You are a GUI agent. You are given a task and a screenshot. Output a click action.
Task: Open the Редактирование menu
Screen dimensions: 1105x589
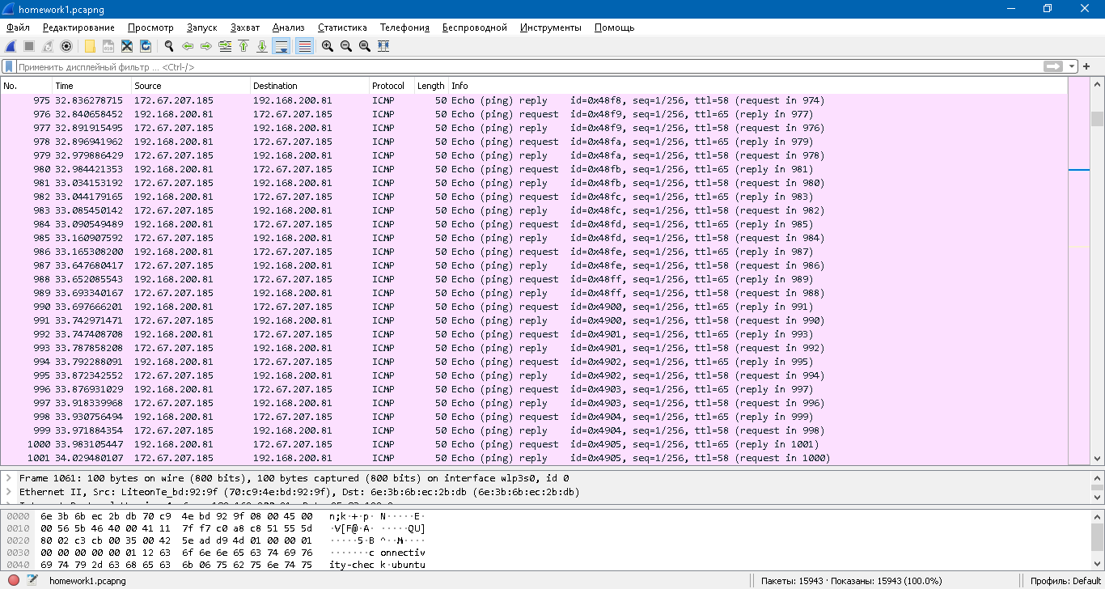(x=79, y=28)
